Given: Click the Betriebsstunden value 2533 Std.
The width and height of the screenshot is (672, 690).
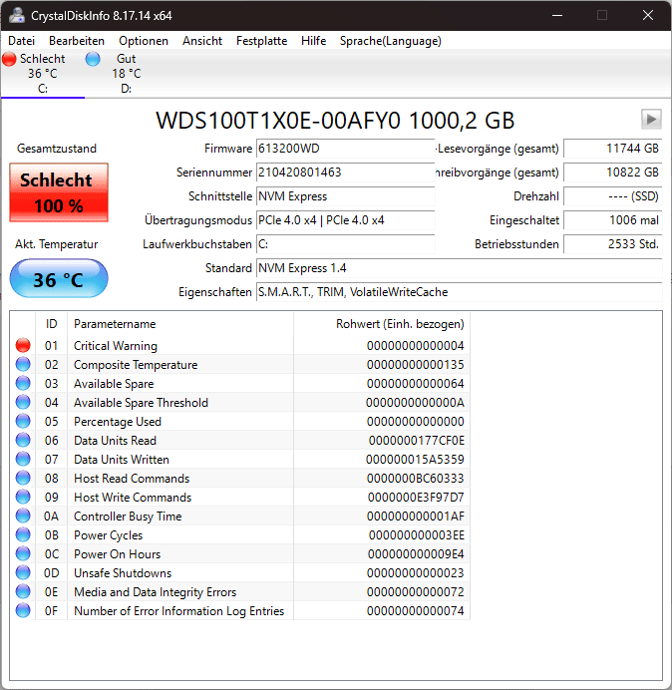Looking at the screenshot, I should [612, 244].
